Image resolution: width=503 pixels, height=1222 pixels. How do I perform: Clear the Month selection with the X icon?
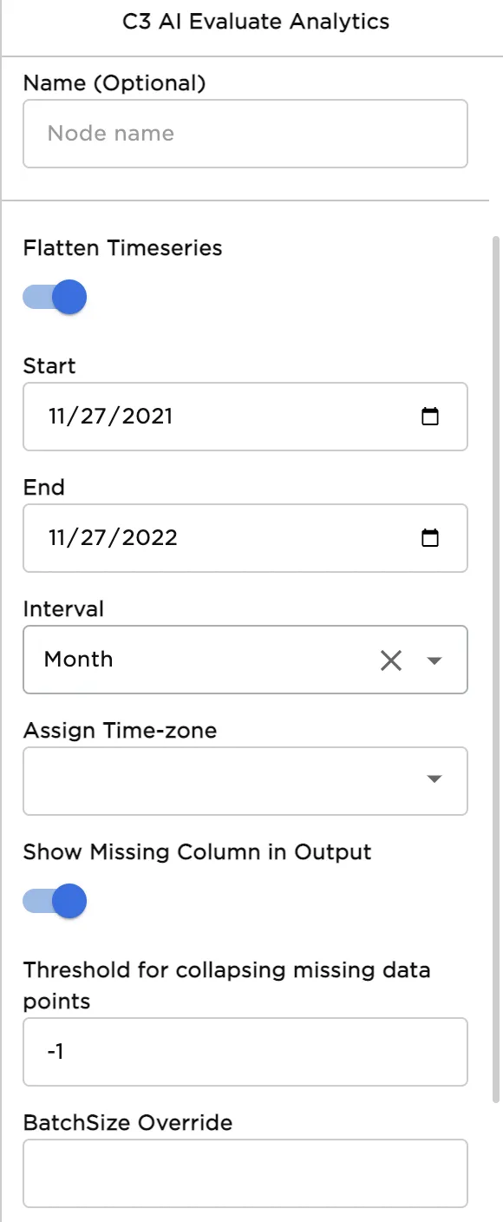(391, 660)
